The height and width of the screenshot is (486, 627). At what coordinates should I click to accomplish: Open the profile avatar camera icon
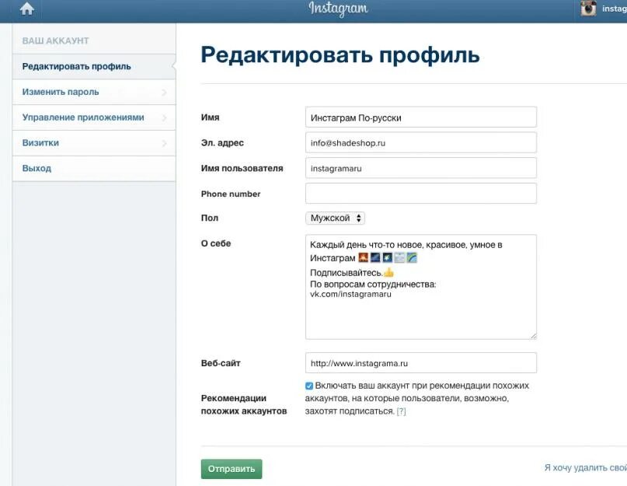coord(588,9)
